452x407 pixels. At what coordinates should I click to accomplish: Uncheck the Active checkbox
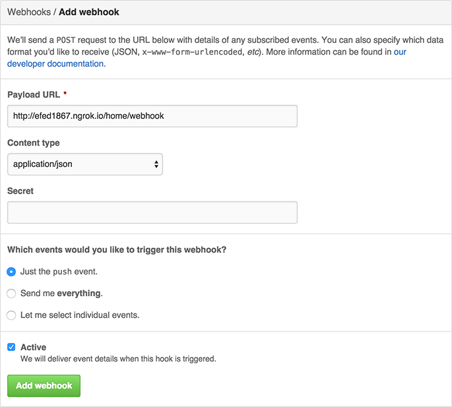(11, 347)
